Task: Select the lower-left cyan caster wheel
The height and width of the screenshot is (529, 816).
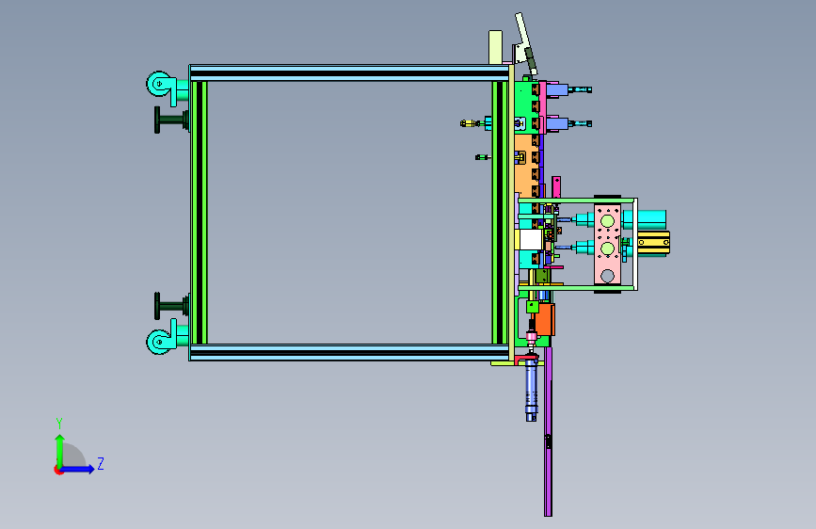Action: coord(159,341)
